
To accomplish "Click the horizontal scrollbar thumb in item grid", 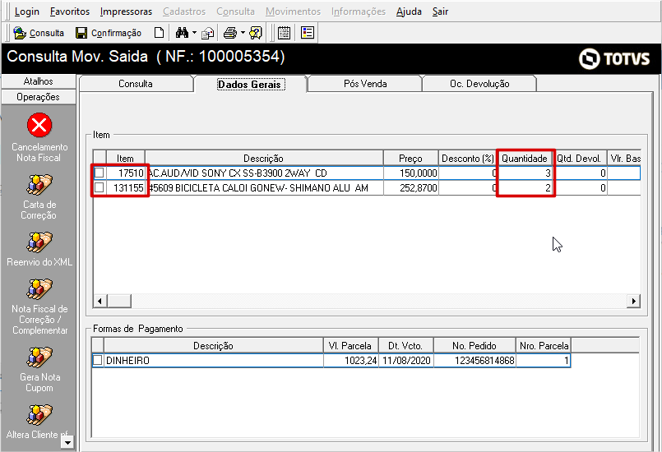I will pyautogui.click(x=119, y=301).
